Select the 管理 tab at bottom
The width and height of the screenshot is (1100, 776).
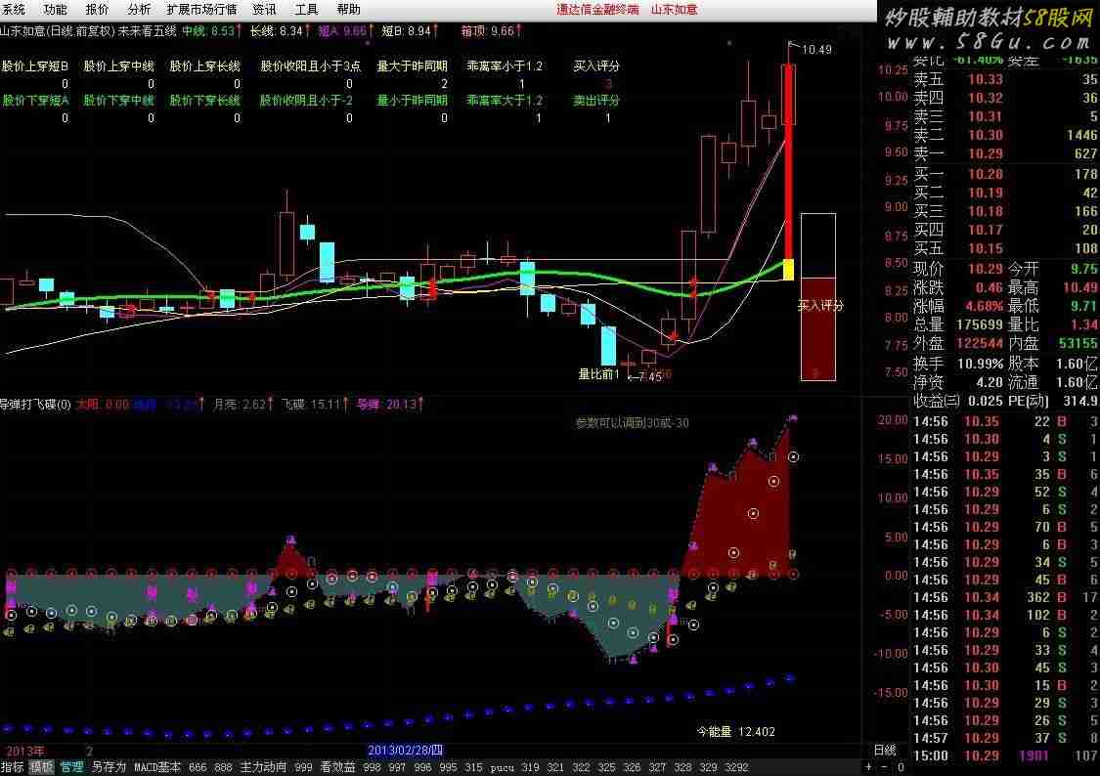(x=71, y=767)
